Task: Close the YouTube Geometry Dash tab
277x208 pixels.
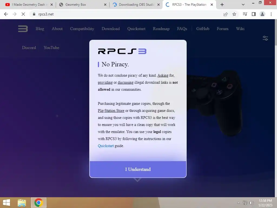Action: (x=52, y=5)
